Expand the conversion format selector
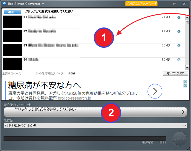The height and width of the screenshot is (151, 191). point(95,112)
